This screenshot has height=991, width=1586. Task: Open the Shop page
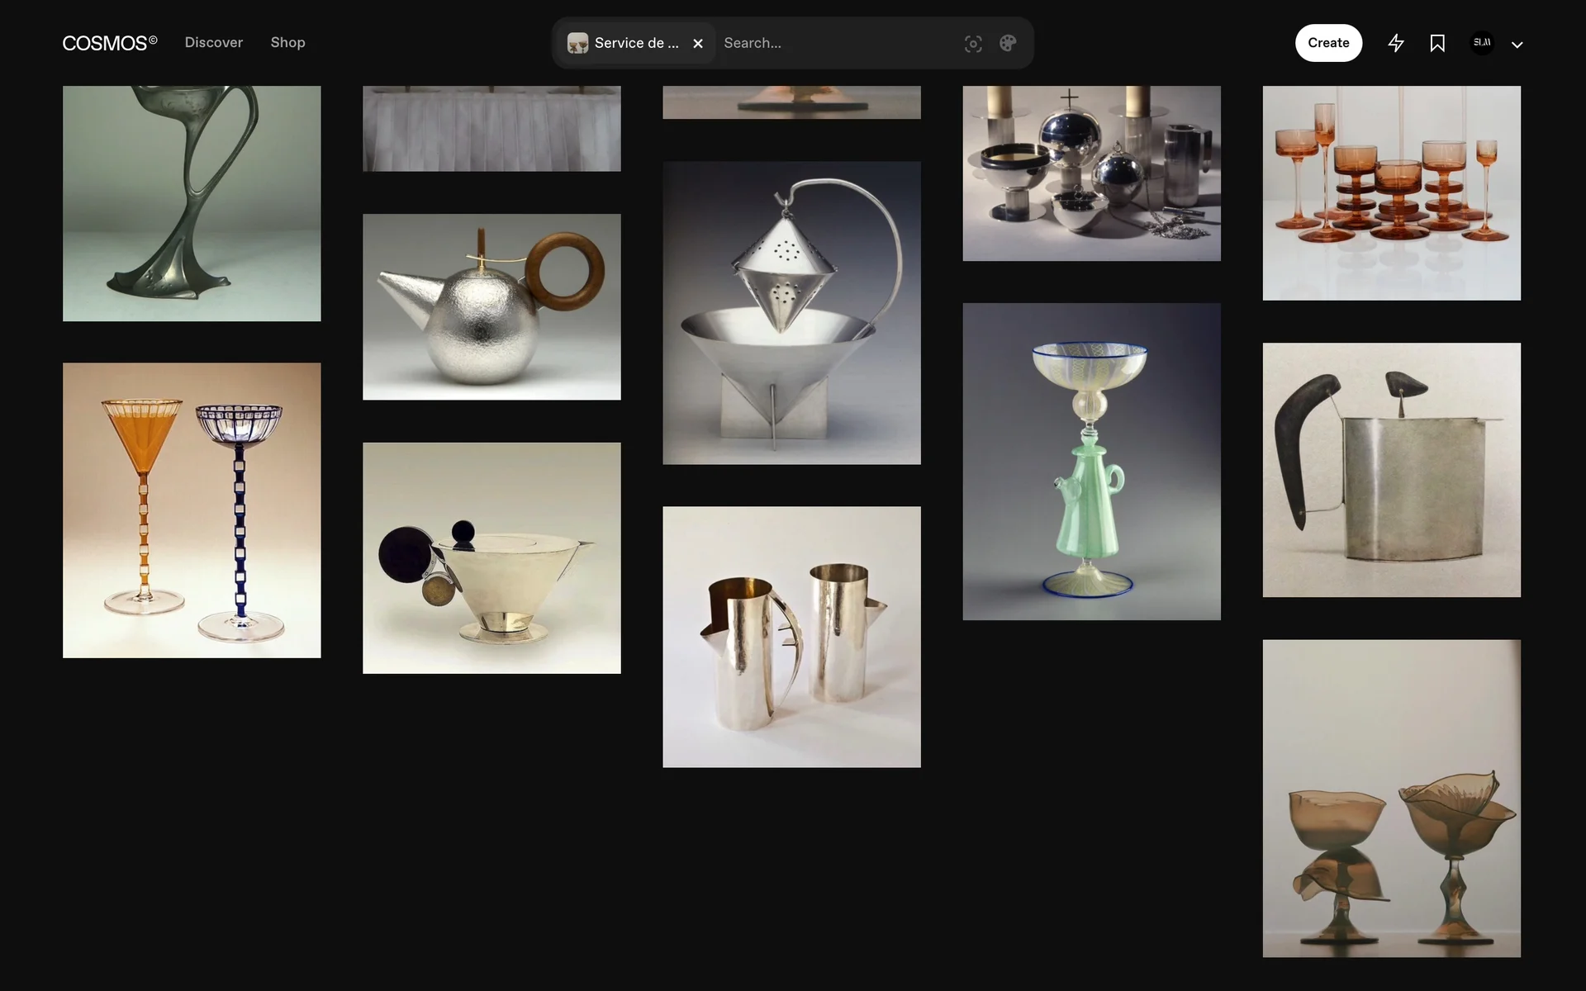[x=287, y=42]
